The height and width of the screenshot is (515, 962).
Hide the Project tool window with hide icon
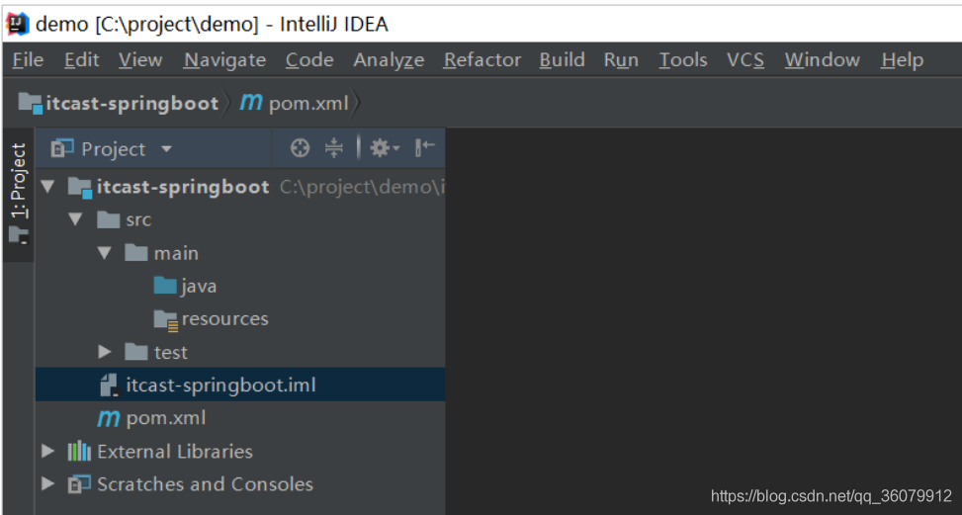point(424,147)
